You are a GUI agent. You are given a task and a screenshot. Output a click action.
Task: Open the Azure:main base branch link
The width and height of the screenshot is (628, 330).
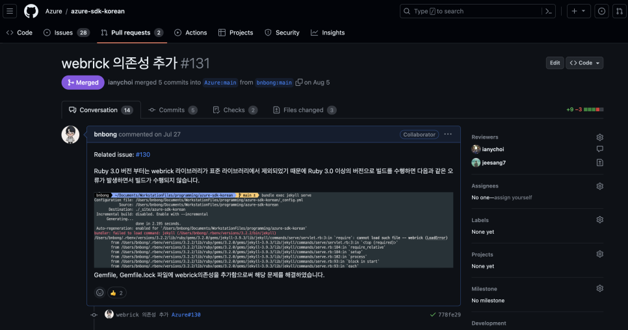(x=220, y=83)
